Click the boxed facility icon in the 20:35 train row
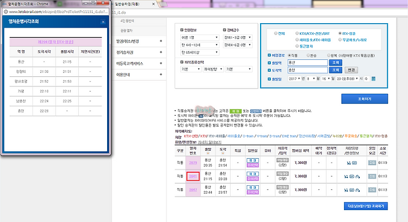 point(354,163)
